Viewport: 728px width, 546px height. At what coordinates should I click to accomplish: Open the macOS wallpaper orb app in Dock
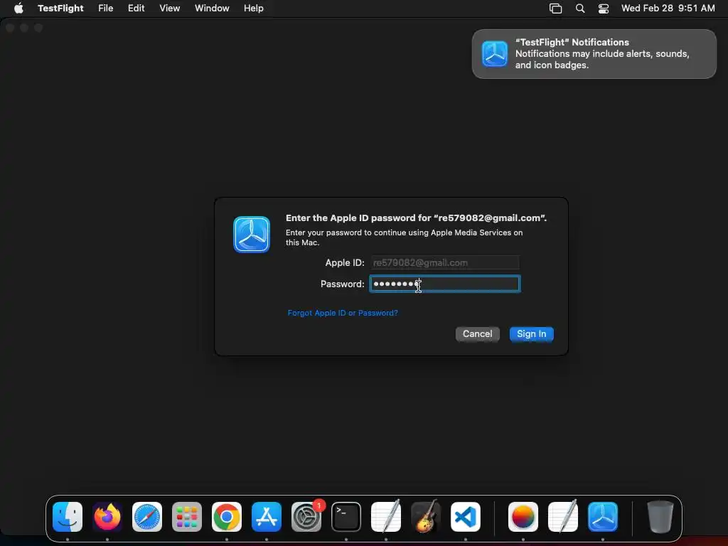pos(523,517)
